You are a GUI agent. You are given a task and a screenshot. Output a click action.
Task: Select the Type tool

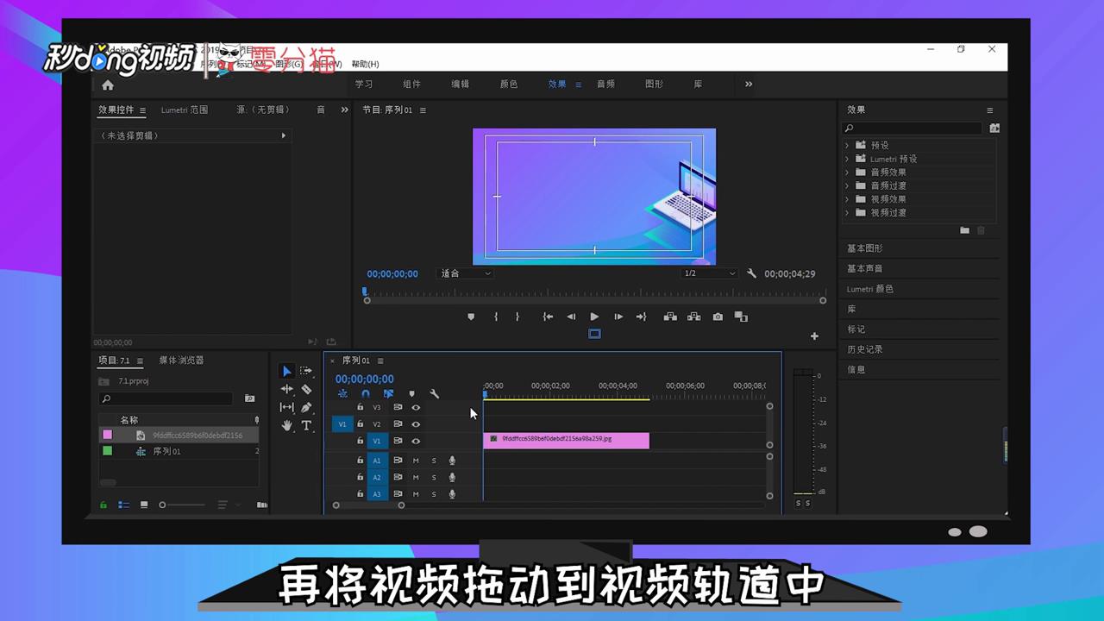(306, 425)
